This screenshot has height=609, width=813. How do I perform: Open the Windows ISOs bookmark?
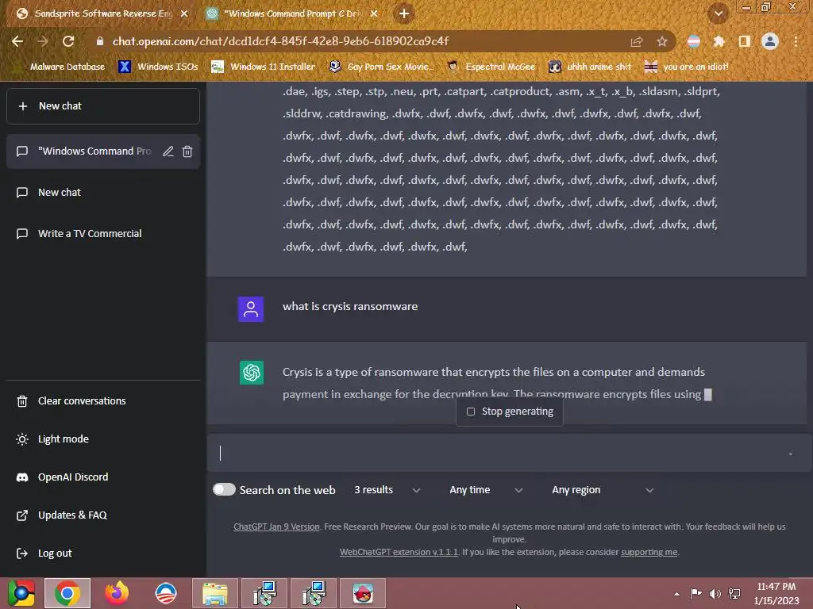click(158, 67)
